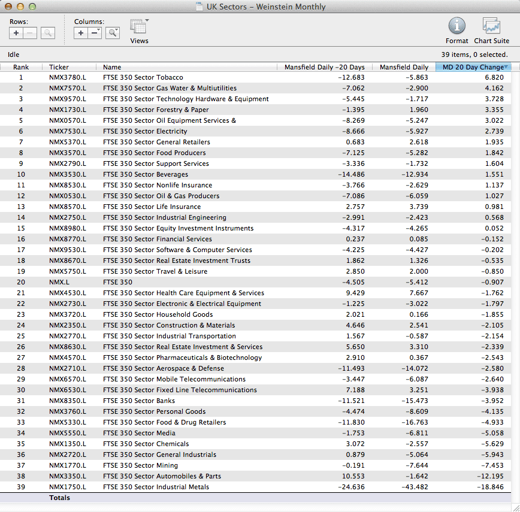520x512 pixels.
Task: Sort by the Rank column header
Action: [21, 67]
